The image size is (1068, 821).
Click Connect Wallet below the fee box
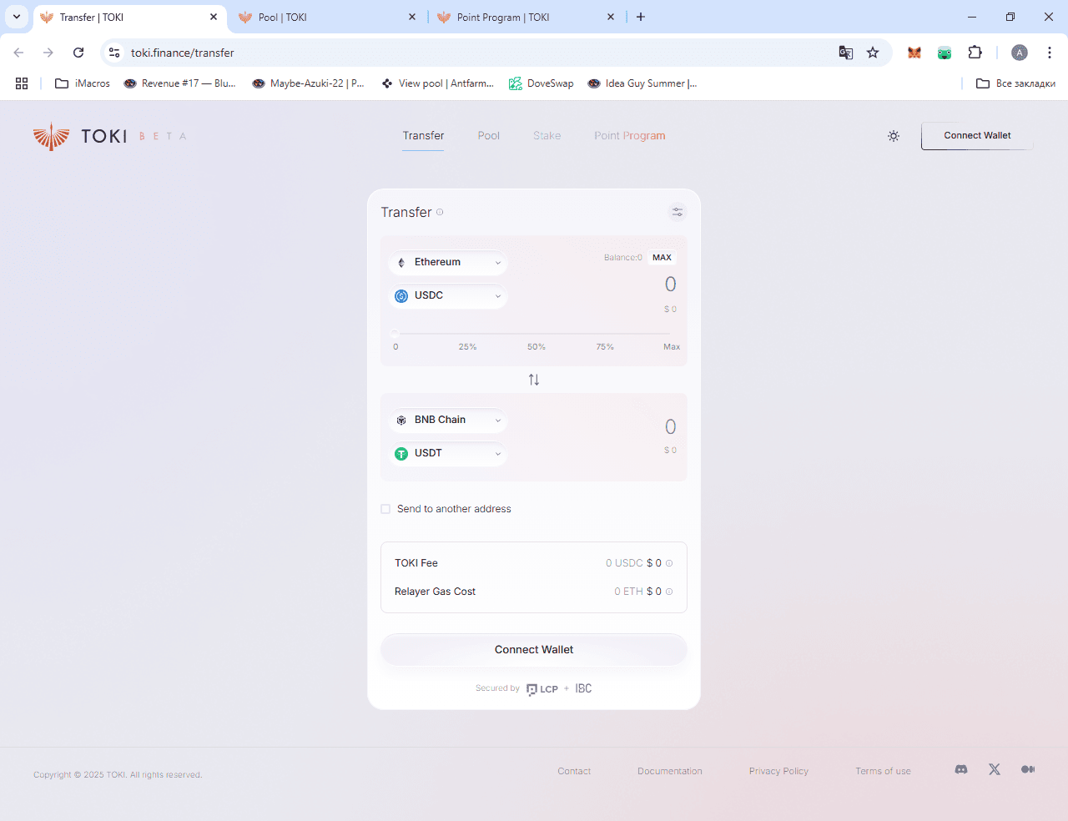tap(534, 650)
